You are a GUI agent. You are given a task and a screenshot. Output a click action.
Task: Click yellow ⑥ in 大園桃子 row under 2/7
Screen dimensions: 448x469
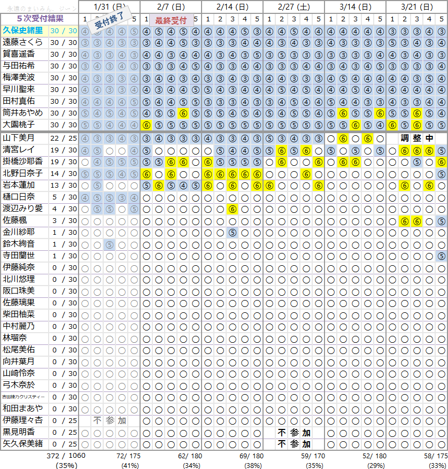tap(146, 125)
